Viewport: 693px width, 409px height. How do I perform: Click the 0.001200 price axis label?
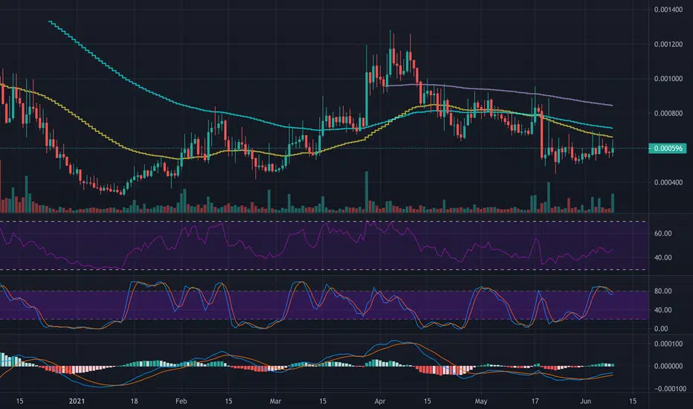(668, 44)
